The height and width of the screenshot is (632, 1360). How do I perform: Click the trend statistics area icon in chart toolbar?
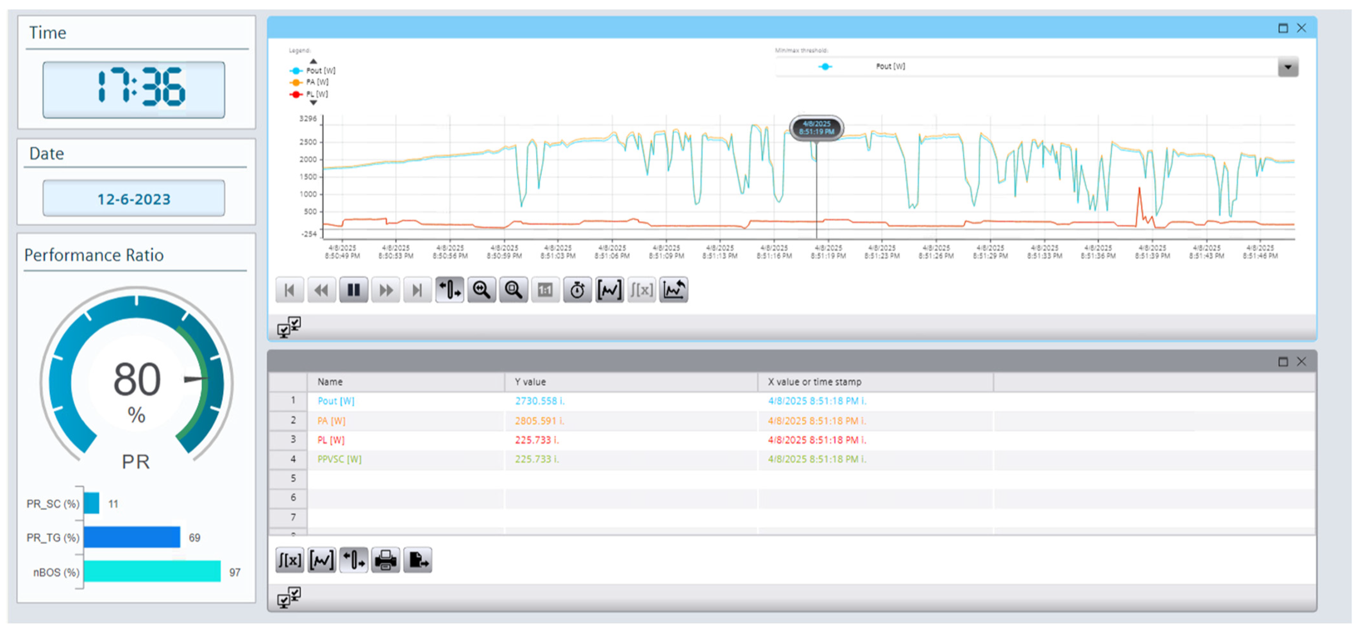[609, 290]
